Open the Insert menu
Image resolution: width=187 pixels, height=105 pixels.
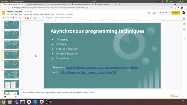tap(20, 14)
